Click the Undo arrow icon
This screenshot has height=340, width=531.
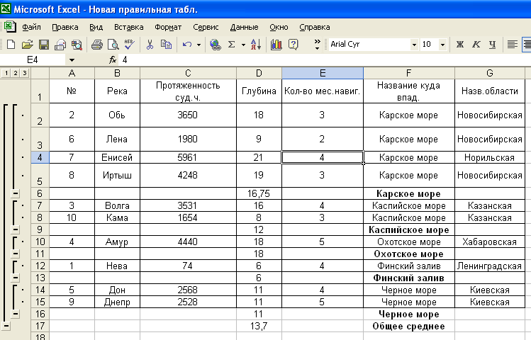click(187, 45)
